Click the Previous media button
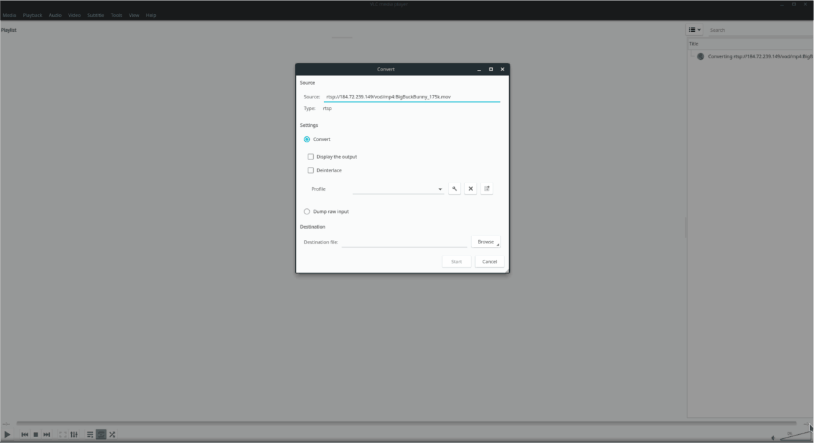This screenshot has width=814, height=443. [24, 434]
